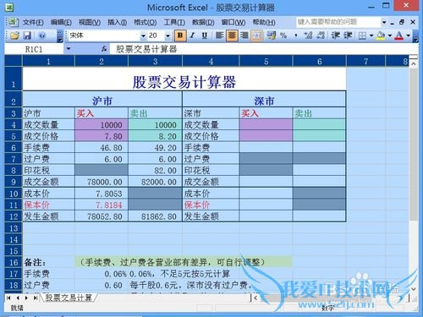The height and width of the screenshot is (317, 423).
Task: Select row 9 header
Action: click(14, 182)
